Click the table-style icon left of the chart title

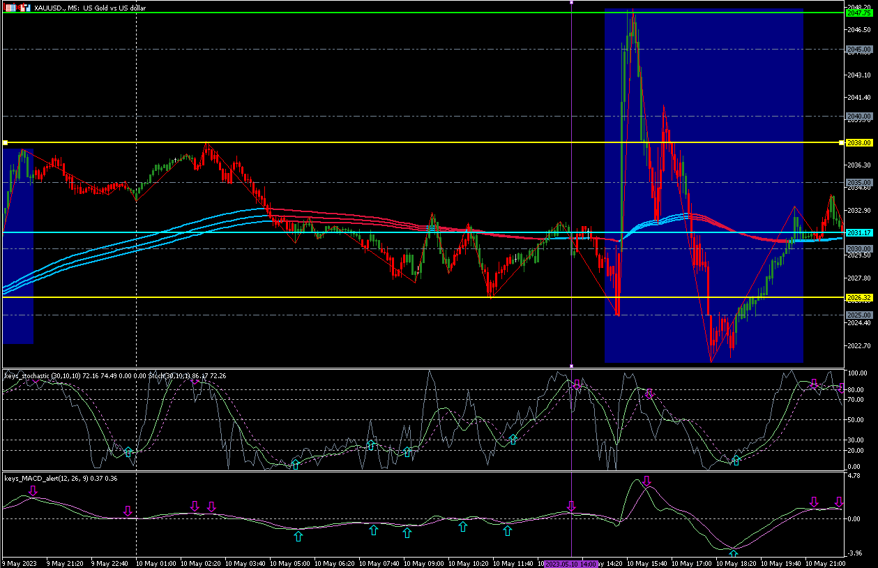10,8
